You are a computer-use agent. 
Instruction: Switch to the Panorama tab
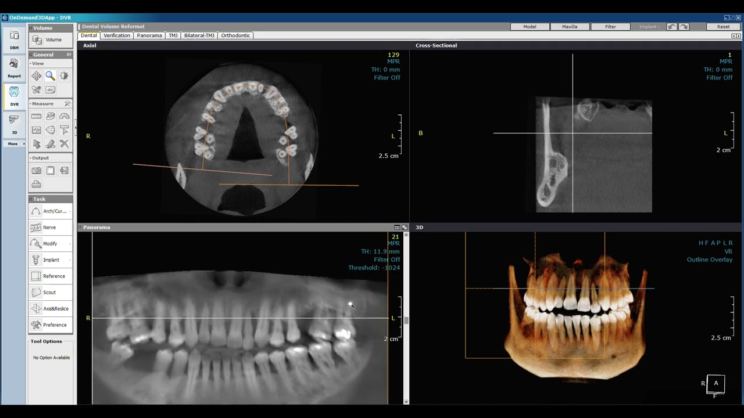(149, 35)
